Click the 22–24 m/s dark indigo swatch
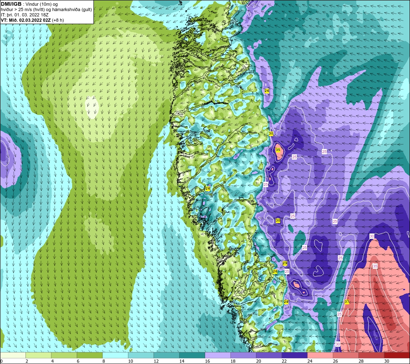This screenshot has width=410, height=364. coord(295,355)
